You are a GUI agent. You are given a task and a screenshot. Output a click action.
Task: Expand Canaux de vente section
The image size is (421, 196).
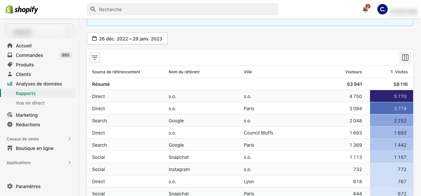[69, 139]
